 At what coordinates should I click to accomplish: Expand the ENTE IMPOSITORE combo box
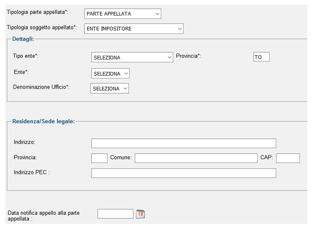(x=134, y=29)
